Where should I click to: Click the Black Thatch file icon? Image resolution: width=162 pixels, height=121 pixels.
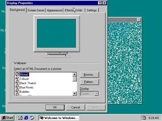pos(17,83)
